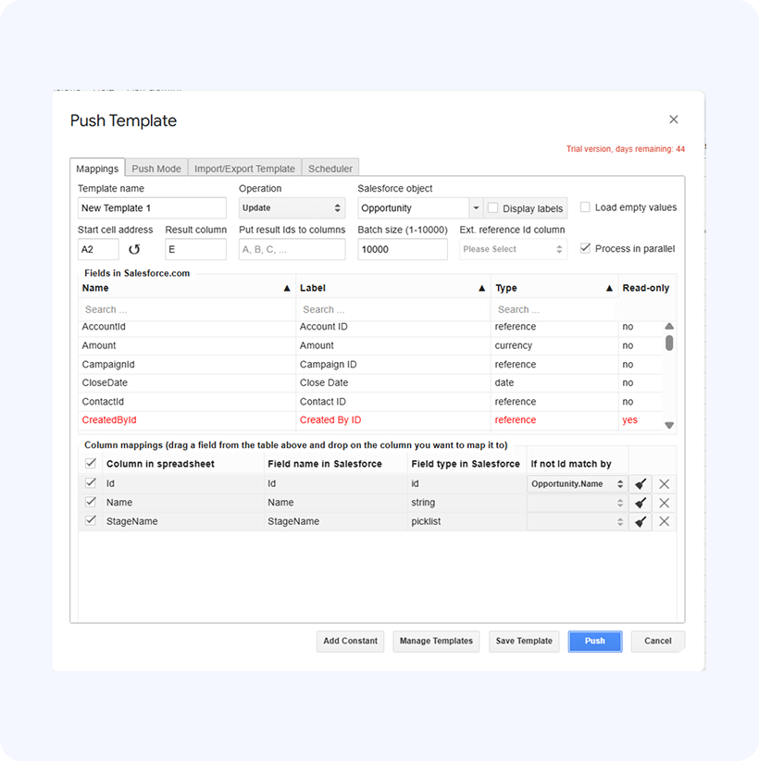
Task: Open the Operation dropdown showing Update
Action: tap(292, 208)
